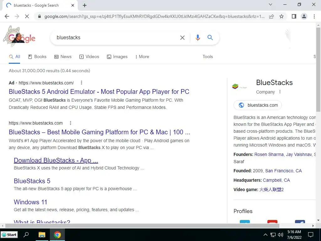Viewport: 321px width, 241px height.
Task: Open BlueStacks Best Mobile Gaming Platform result
Action: [x=99, y=132]
